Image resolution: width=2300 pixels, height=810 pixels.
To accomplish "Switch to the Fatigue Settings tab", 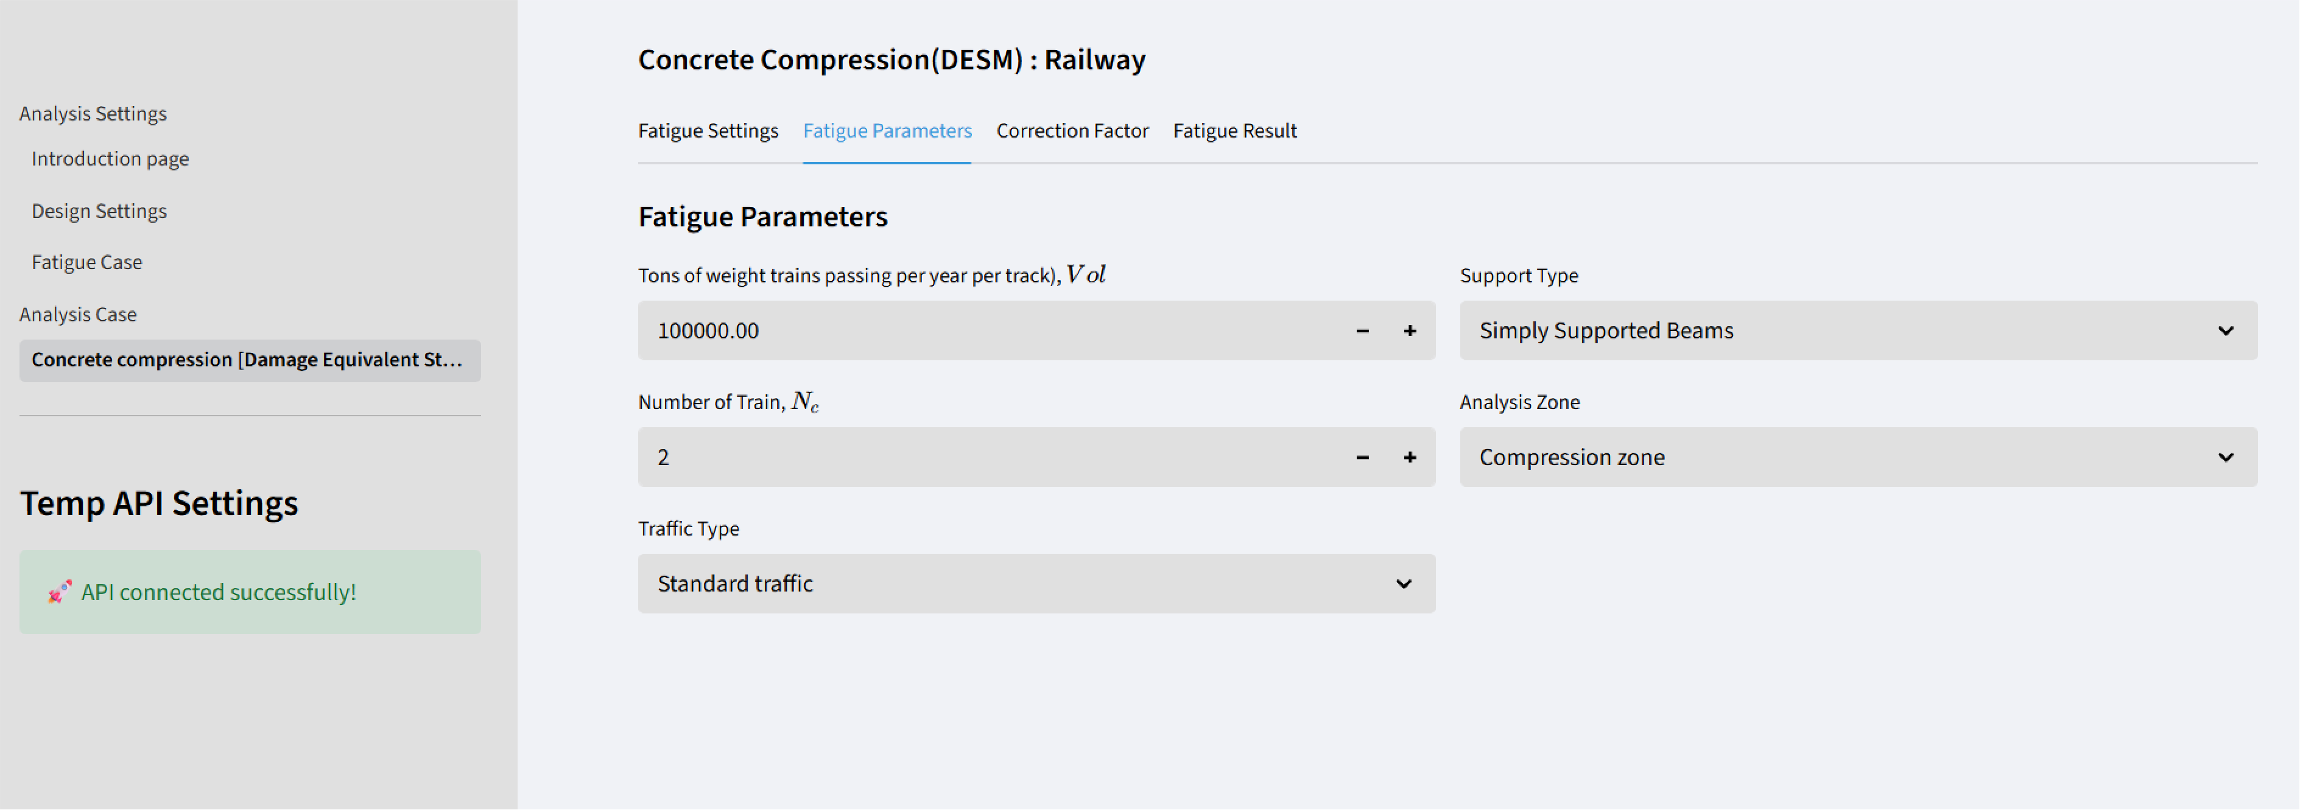I will point(708,131).
